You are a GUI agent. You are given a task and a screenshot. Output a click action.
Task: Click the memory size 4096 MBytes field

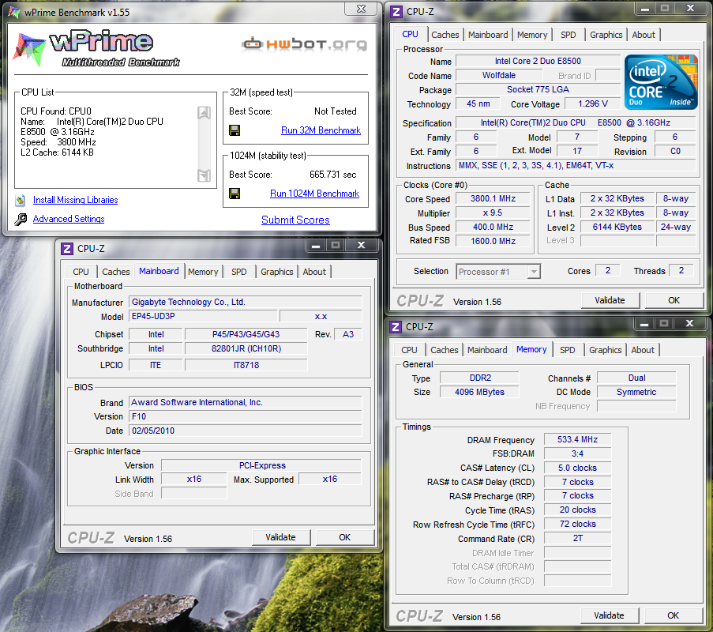tap(479, 392)
